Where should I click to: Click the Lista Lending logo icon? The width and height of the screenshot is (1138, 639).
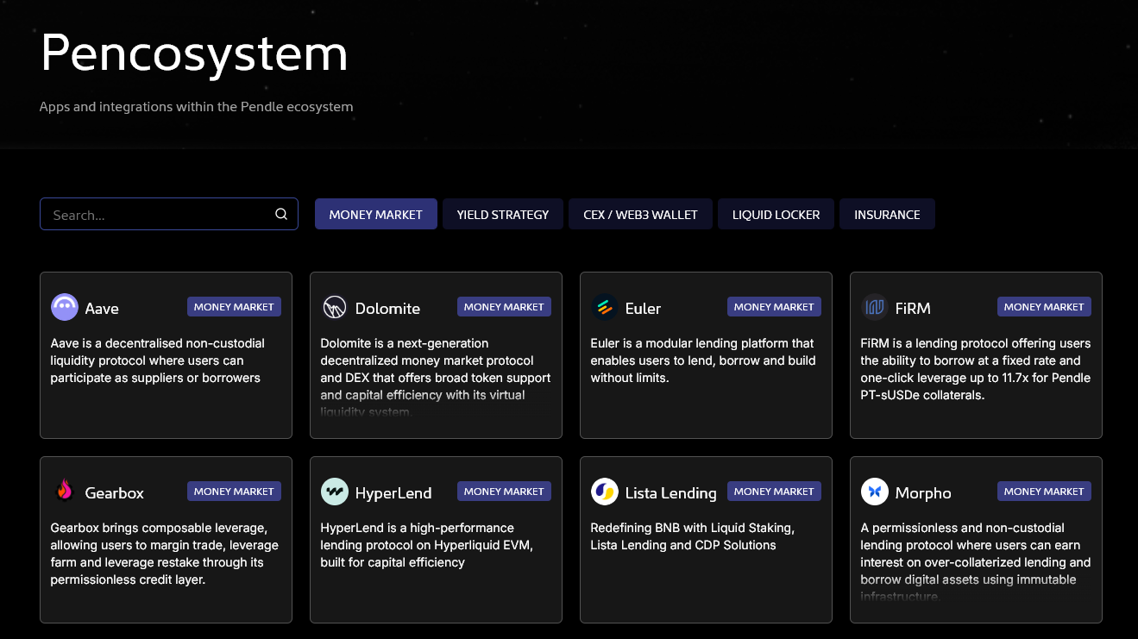[x=605, y=492]
